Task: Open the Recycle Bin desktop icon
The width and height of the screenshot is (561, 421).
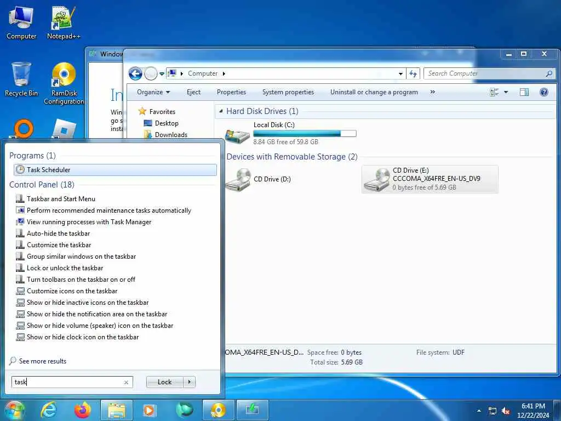Action: tap(21, 79)
